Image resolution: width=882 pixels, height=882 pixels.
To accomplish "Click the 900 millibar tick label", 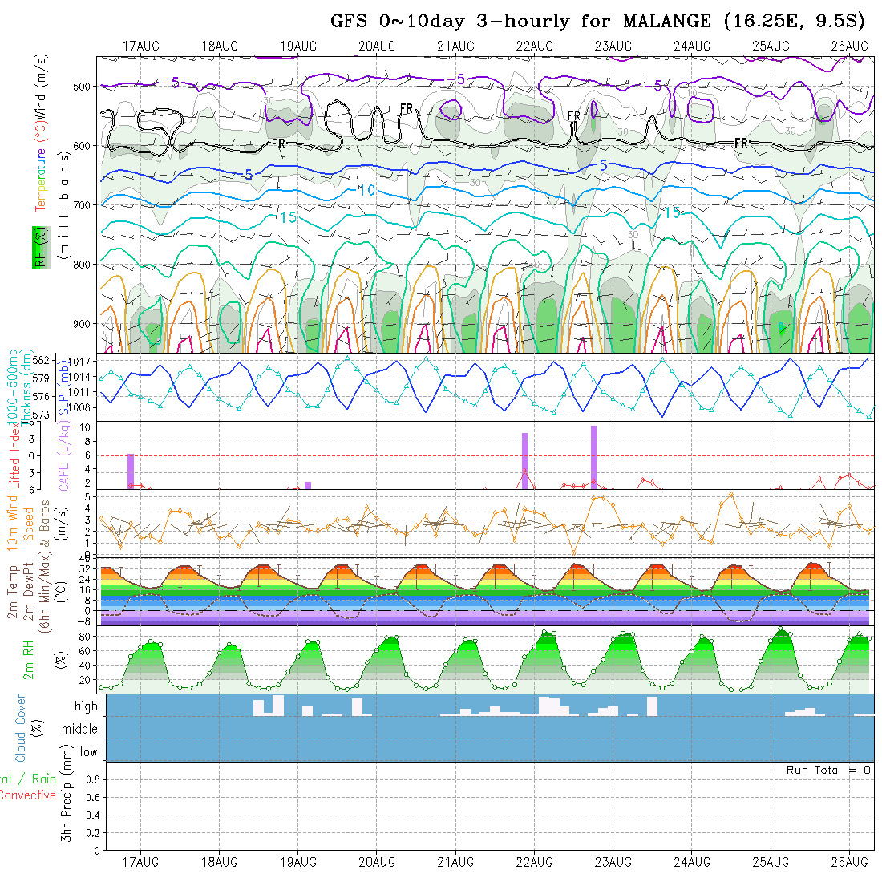I will [85, 324].
